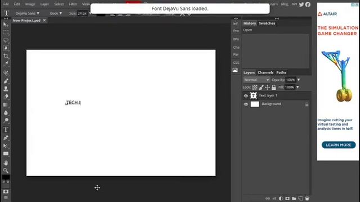Viewport: 360px width, 202px height.
Task: Select the Brush tool
Action: pos(6,81)
